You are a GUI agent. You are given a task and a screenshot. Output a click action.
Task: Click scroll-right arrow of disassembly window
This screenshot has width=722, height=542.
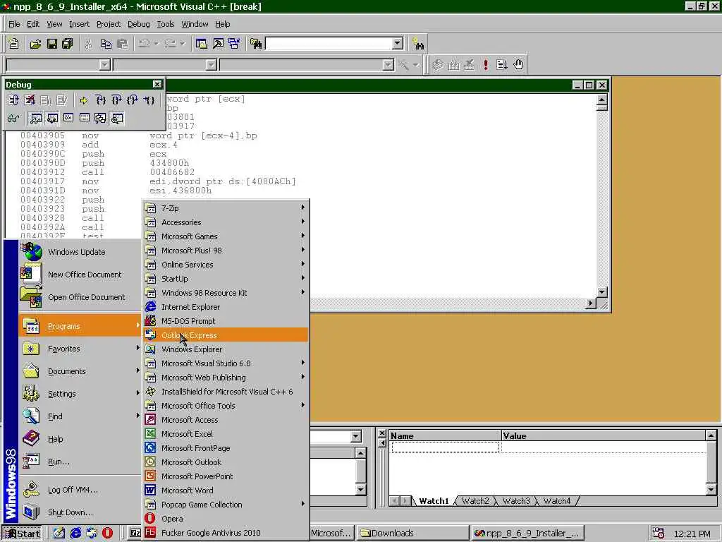[591, 303]
